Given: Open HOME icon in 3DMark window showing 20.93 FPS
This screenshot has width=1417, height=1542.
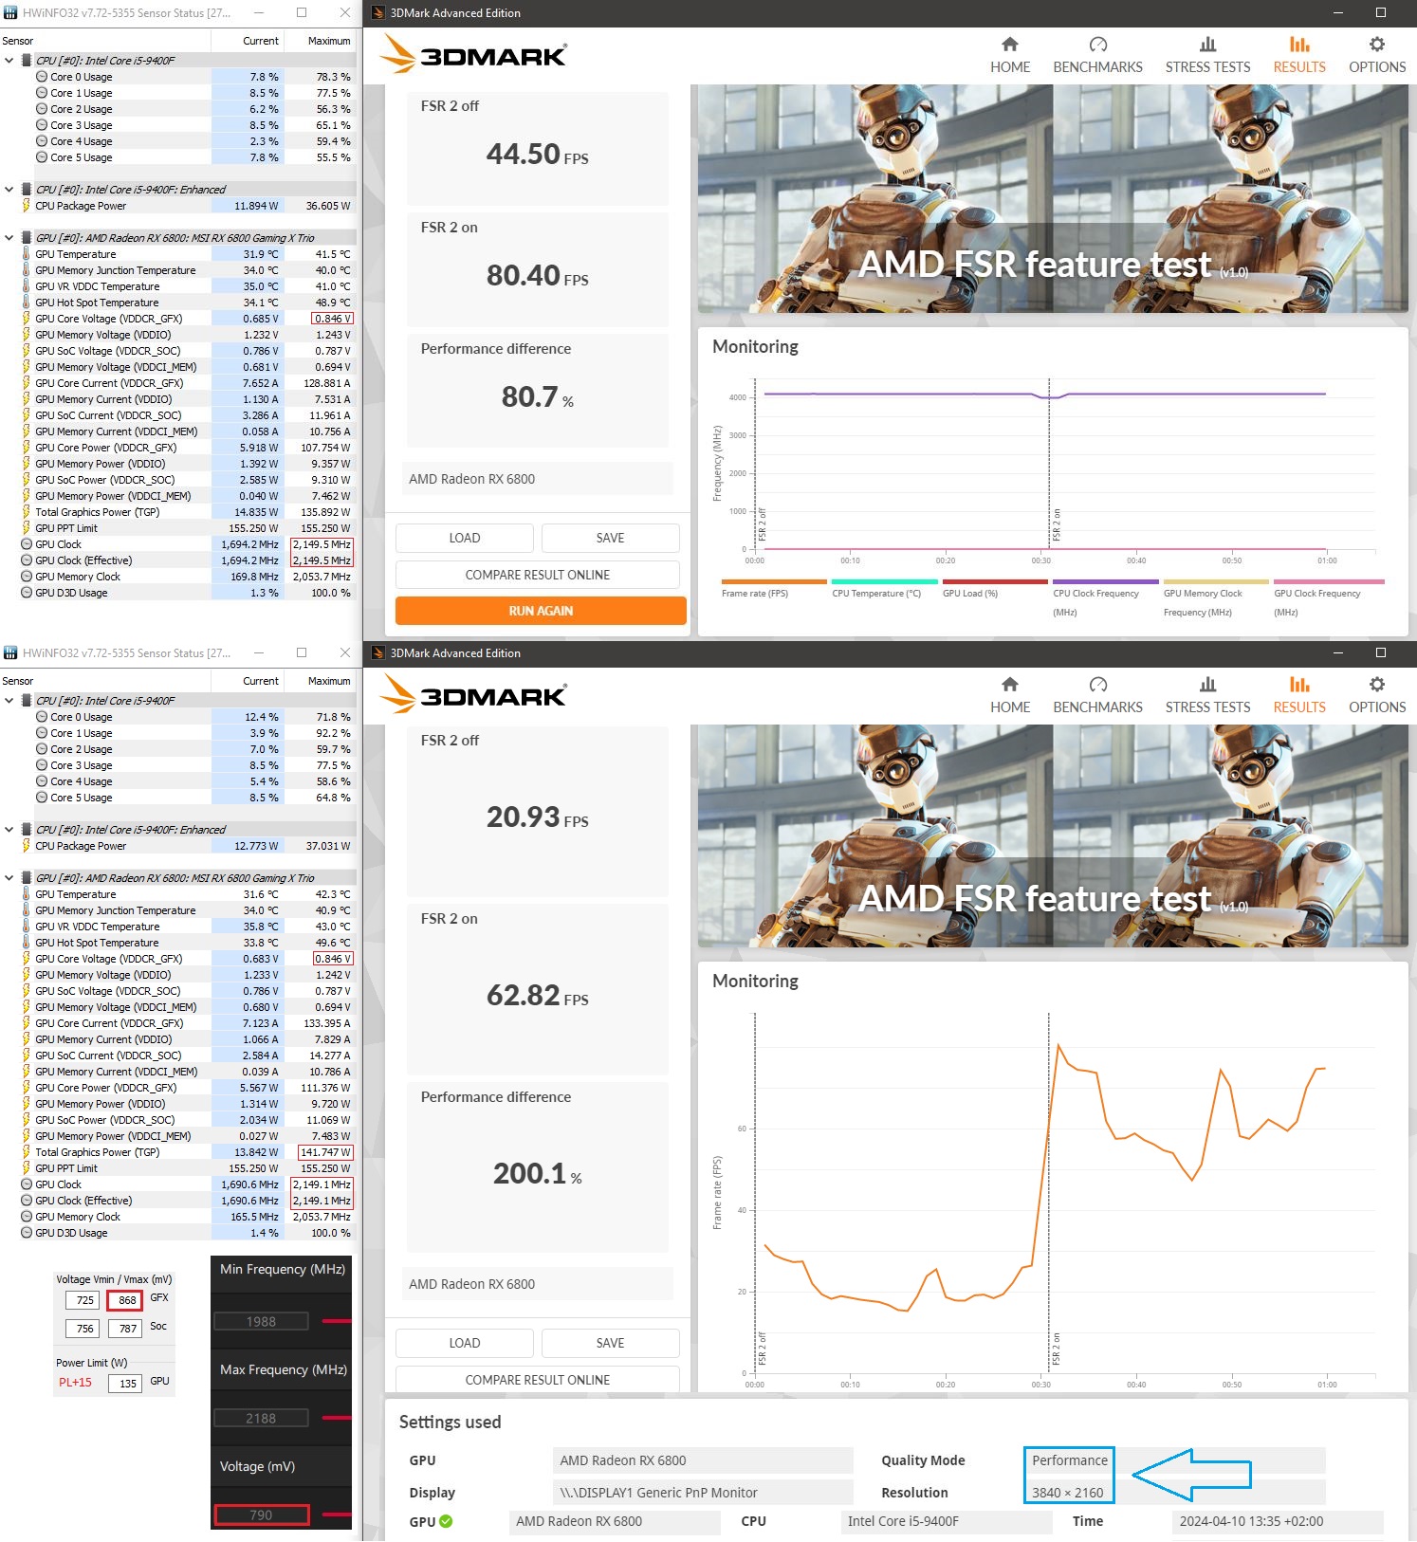Looking at the screenshot, I should point(1010,685).
